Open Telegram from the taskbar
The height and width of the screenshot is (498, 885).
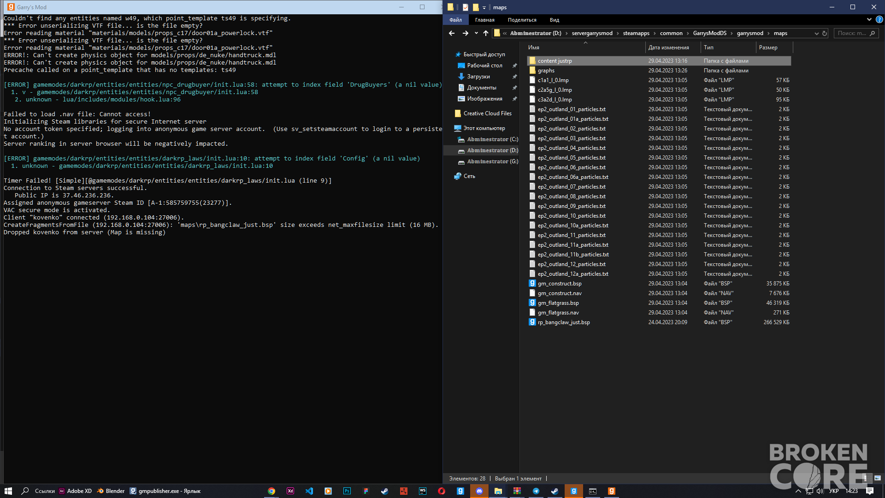pos(536,491)
